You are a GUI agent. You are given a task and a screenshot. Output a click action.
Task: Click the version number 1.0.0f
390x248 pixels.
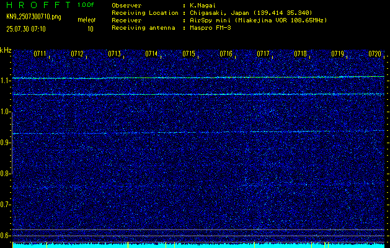(86, 5)
